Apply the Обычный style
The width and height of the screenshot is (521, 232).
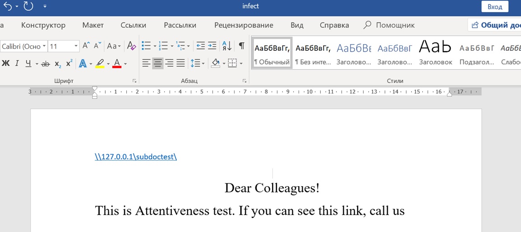tap(272, 53)
